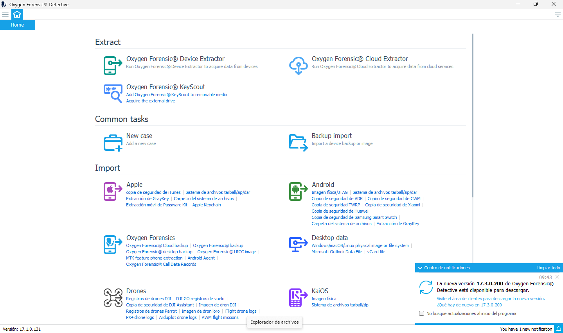Click KaiOS 'Sistema de archivos tarball/zip'

coord(340,305)
